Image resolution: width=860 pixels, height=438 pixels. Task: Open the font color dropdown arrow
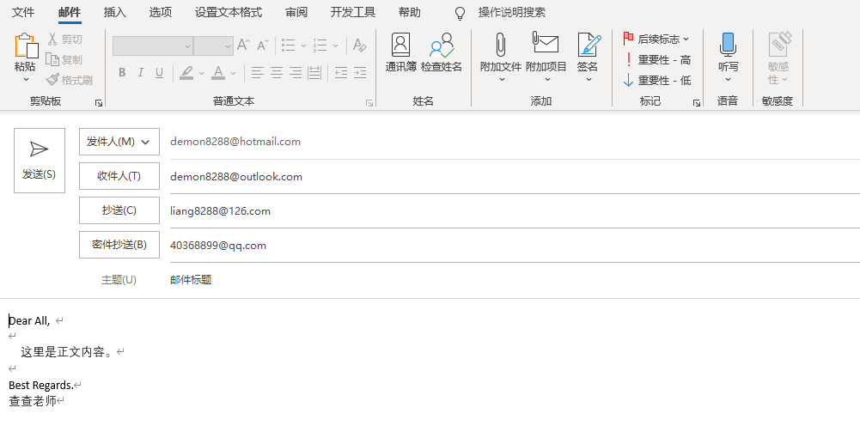click(x=233, y=73)
